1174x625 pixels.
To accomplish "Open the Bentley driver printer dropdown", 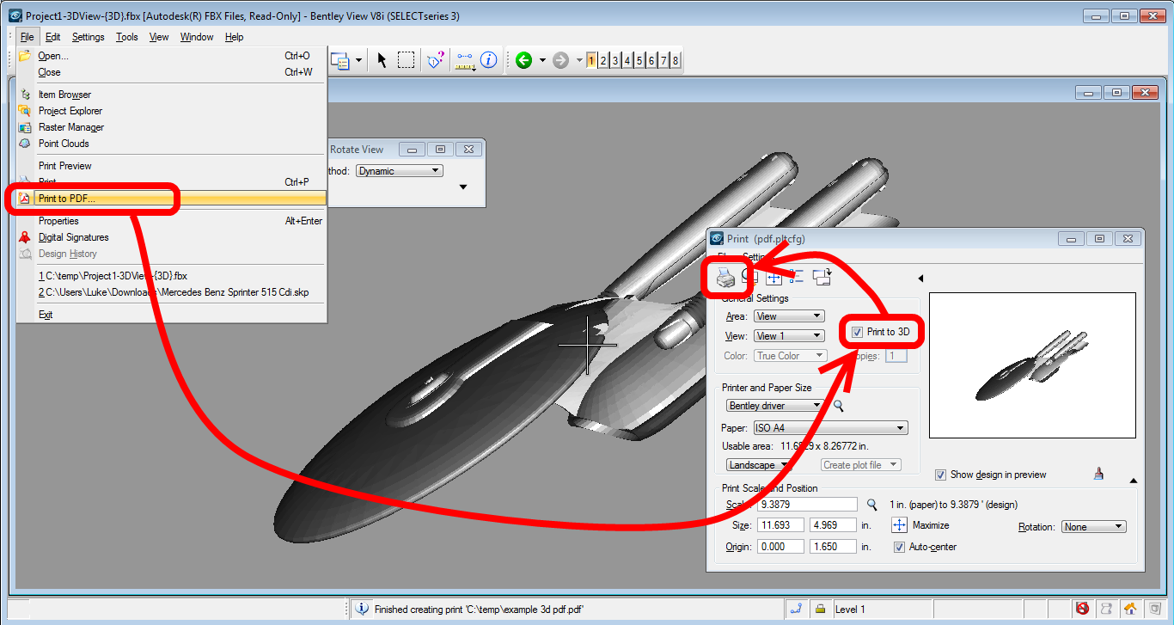I will tap(773, 406).
